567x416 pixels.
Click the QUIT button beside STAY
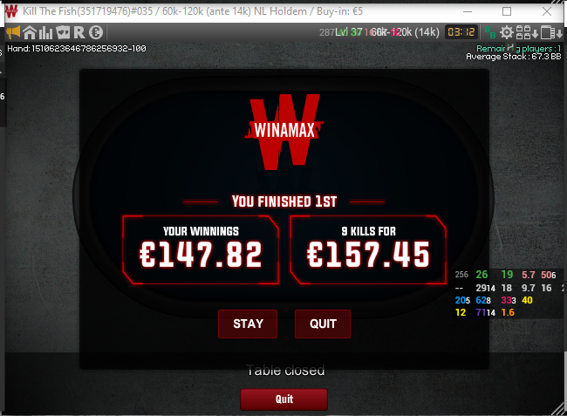323,324
